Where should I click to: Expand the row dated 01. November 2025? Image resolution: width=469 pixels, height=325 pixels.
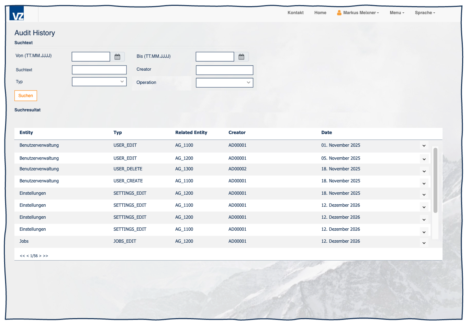click(424, 146)
